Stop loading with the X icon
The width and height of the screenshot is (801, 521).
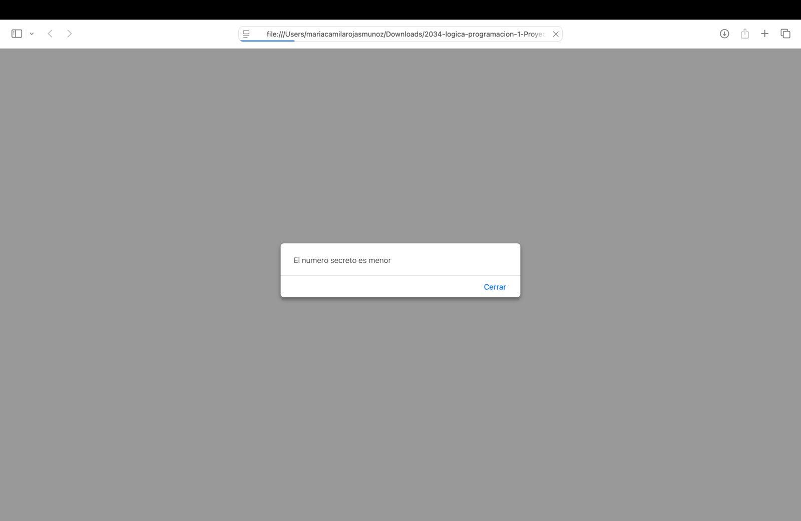pos(556,34)
